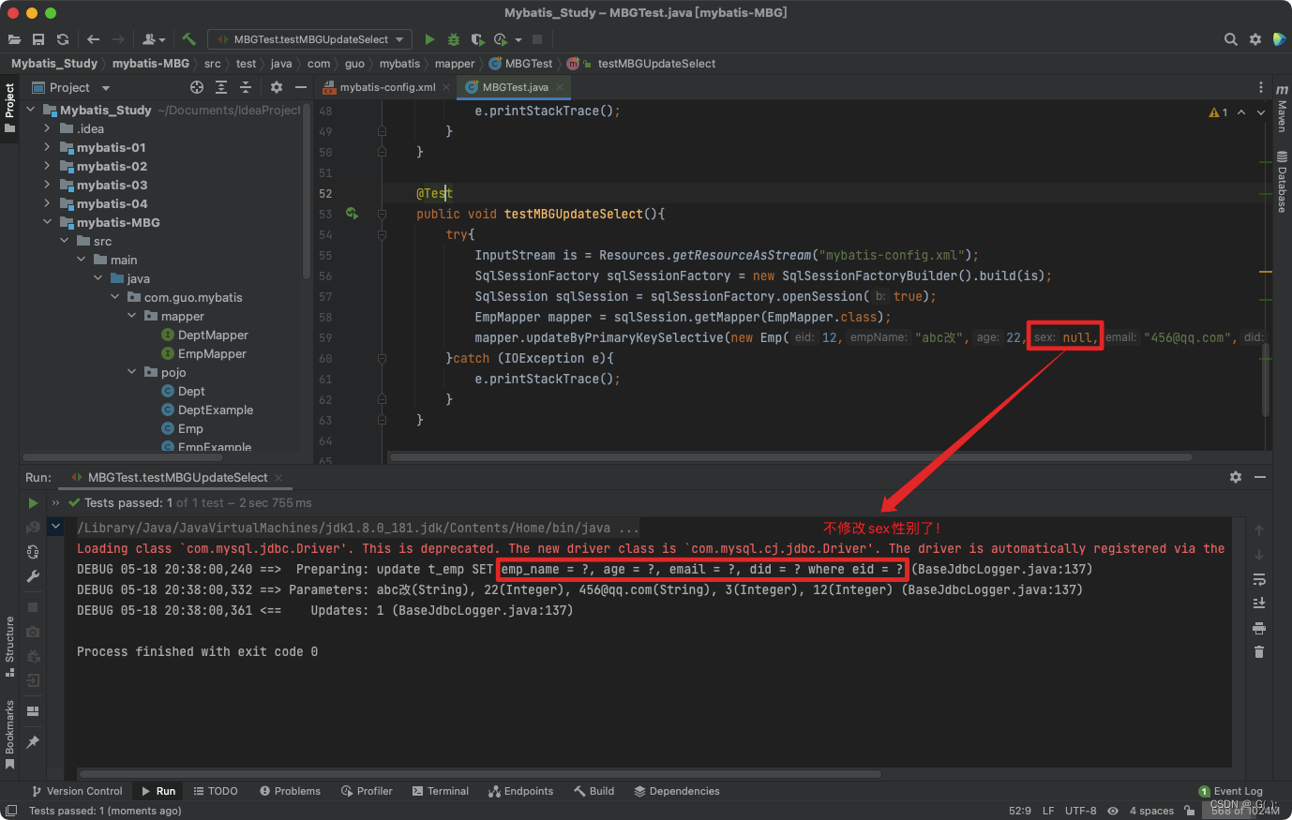
Task: Toggle auto-test rerun icon in Run panel
Action: click(x=34, y=552)
